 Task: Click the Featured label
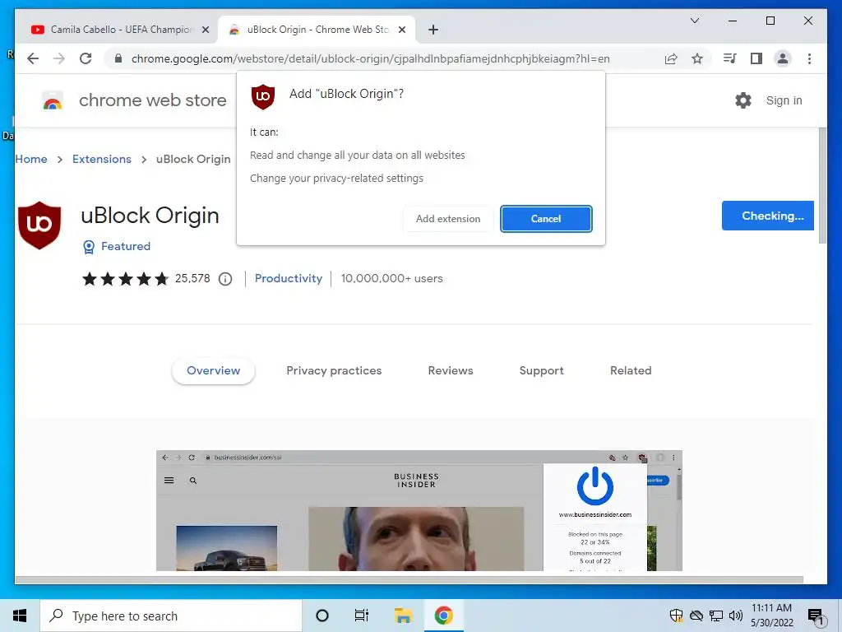(126, 246)
